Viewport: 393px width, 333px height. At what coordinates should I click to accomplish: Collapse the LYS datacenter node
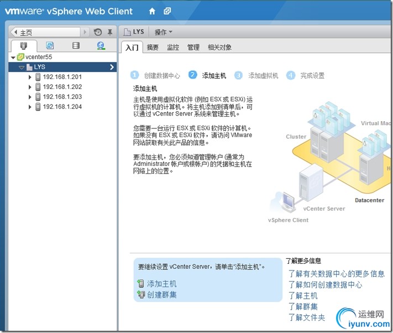point(22,67)
